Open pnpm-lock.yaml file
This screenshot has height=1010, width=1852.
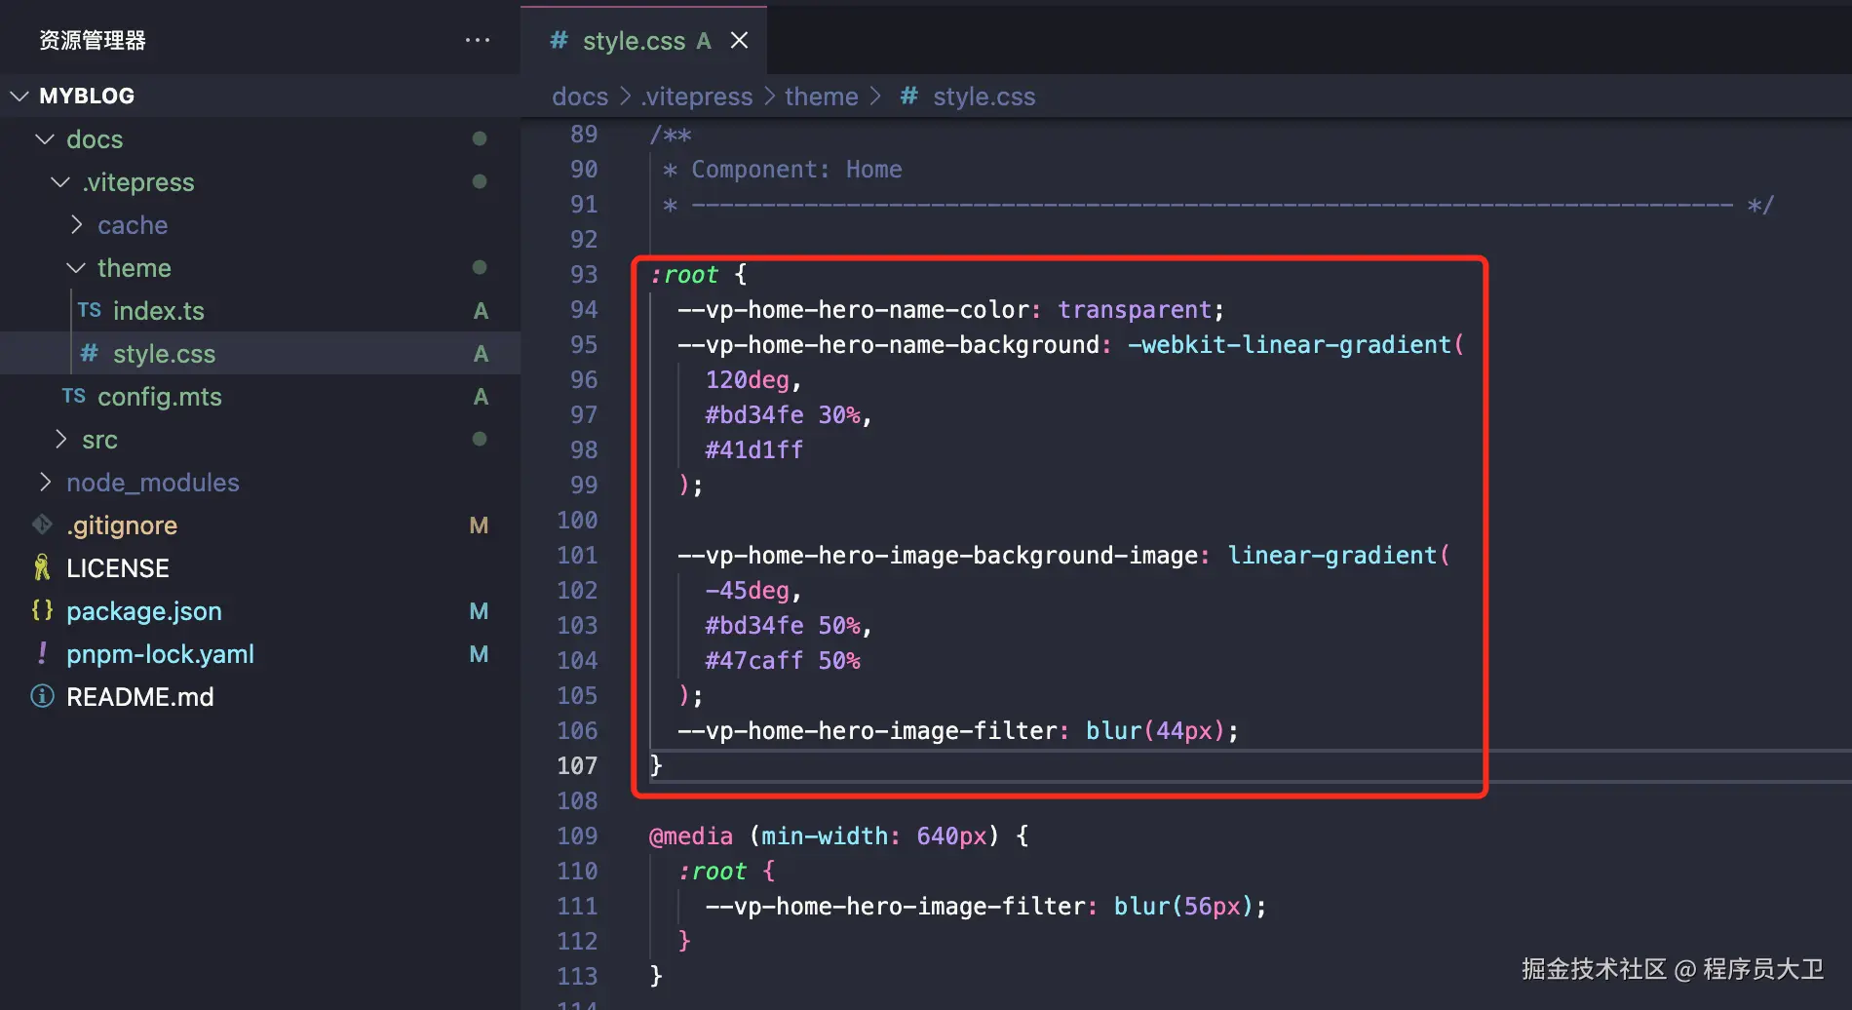click(x=160, y=653)
